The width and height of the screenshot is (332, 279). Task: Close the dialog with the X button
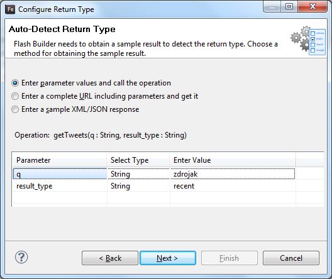click(313, 6)
